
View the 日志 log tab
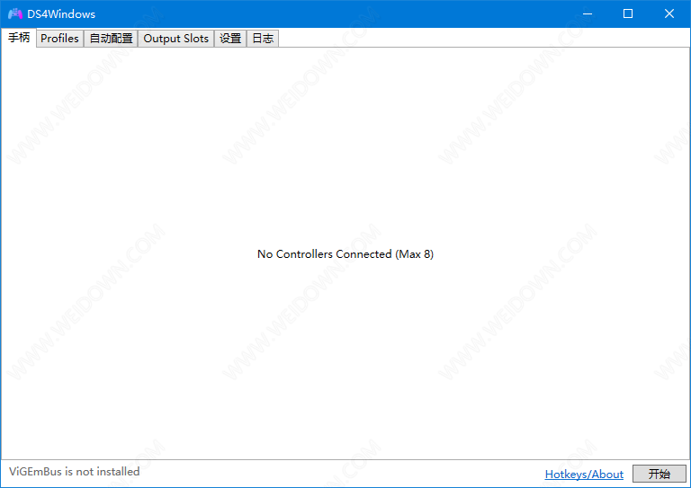click(263, 39)
